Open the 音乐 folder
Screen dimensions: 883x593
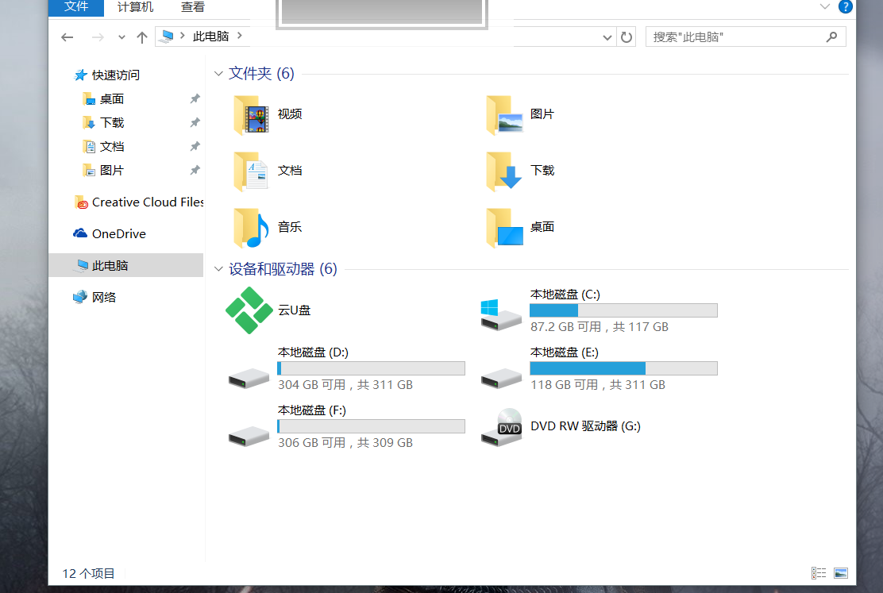tap(253, 227)
